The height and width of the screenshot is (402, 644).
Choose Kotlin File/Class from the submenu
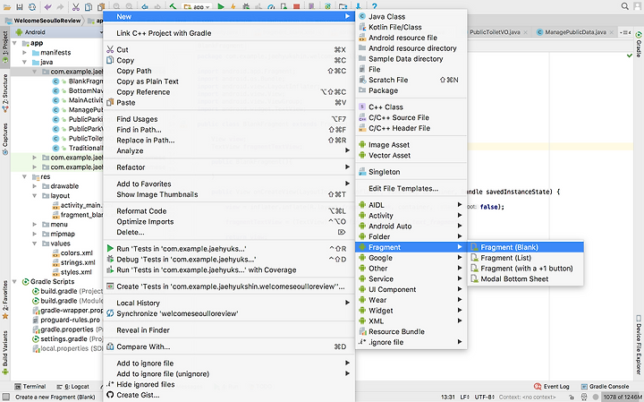[x=411, y=27]
